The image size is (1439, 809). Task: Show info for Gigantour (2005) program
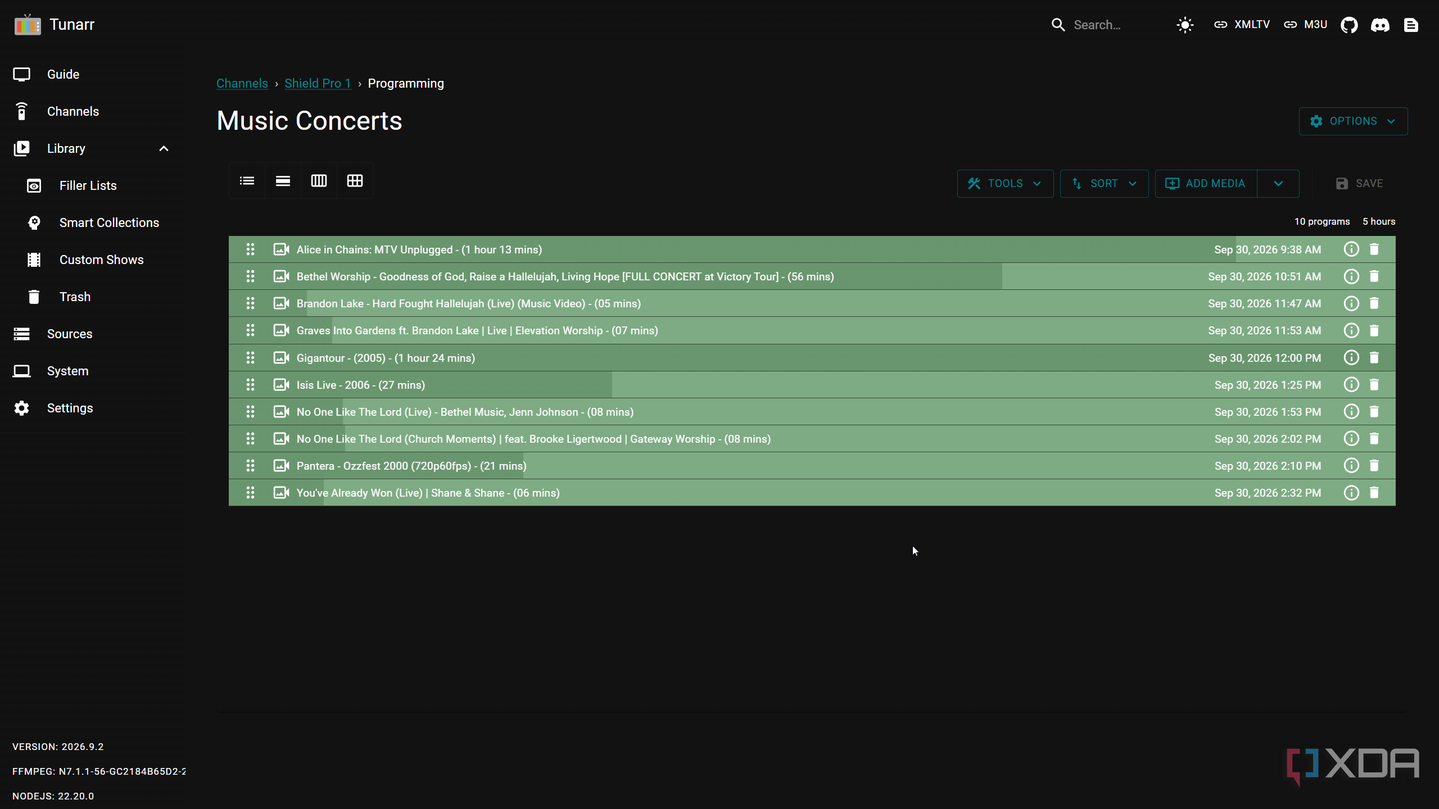[1351, 358]
